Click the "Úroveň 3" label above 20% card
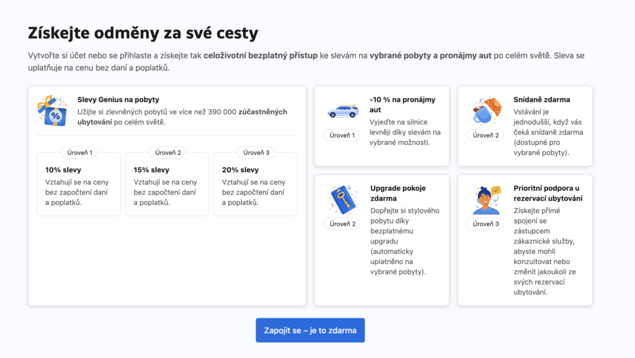The width and height of the screenshot is (635, 358). [255, 152]
